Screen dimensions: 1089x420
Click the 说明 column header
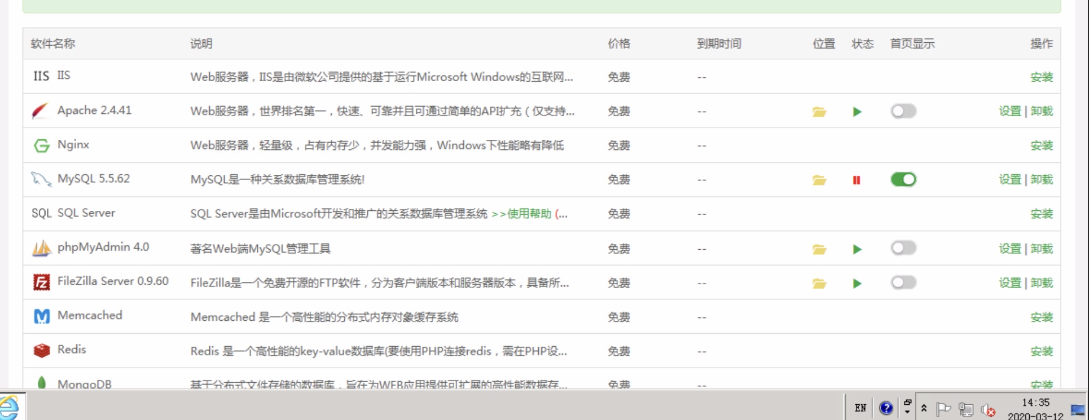(x=201, y=43)
